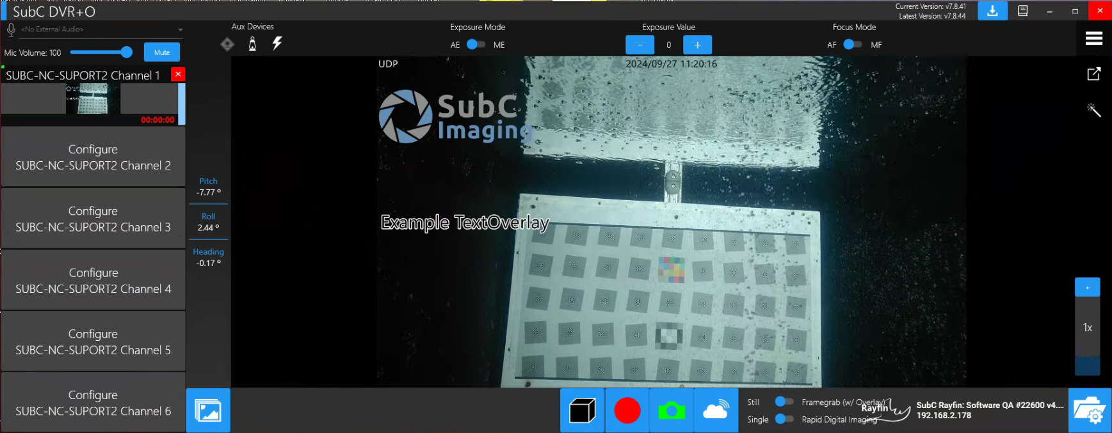Click the red record button

627,411
